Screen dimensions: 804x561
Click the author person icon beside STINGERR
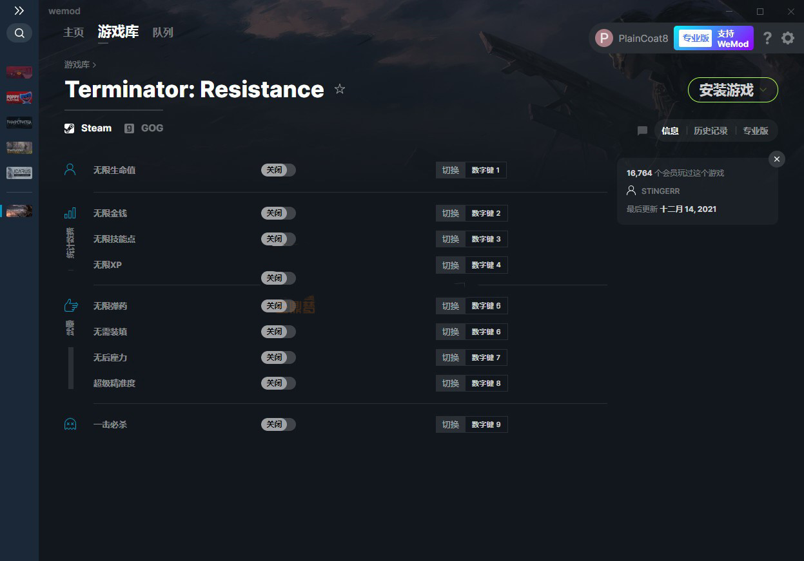pos(631,191)
